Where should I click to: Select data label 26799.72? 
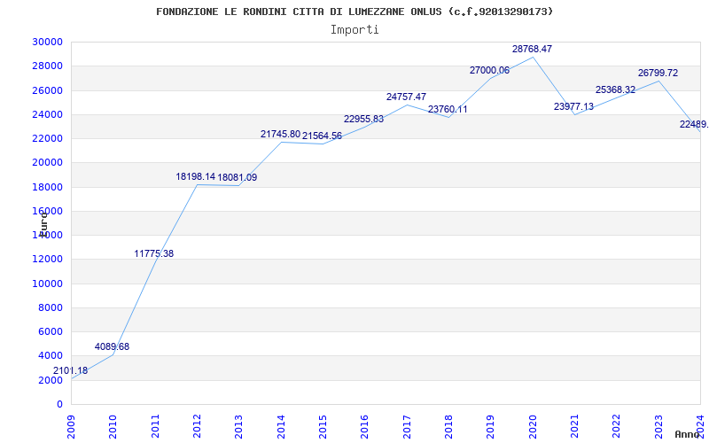tap(658, 73)
